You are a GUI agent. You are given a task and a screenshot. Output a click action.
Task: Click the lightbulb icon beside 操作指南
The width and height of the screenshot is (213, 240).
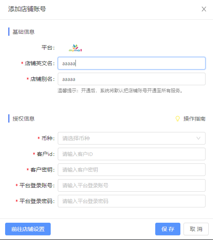178,119
